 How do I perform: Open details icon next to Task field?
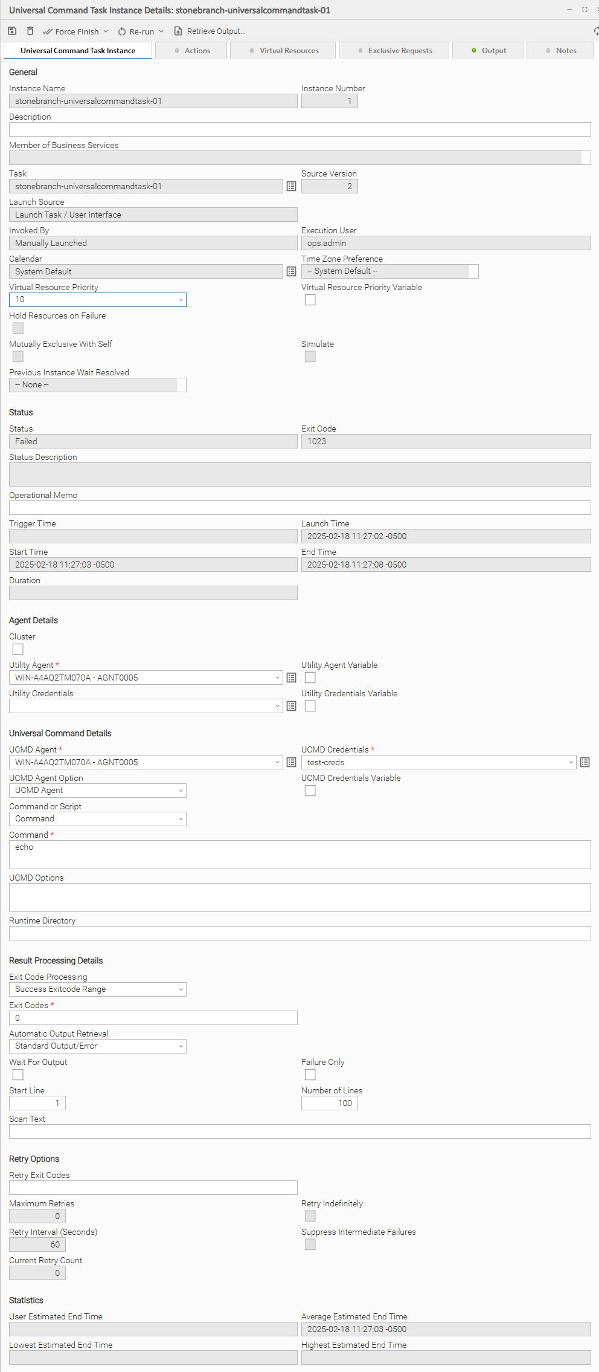(291, 186)
